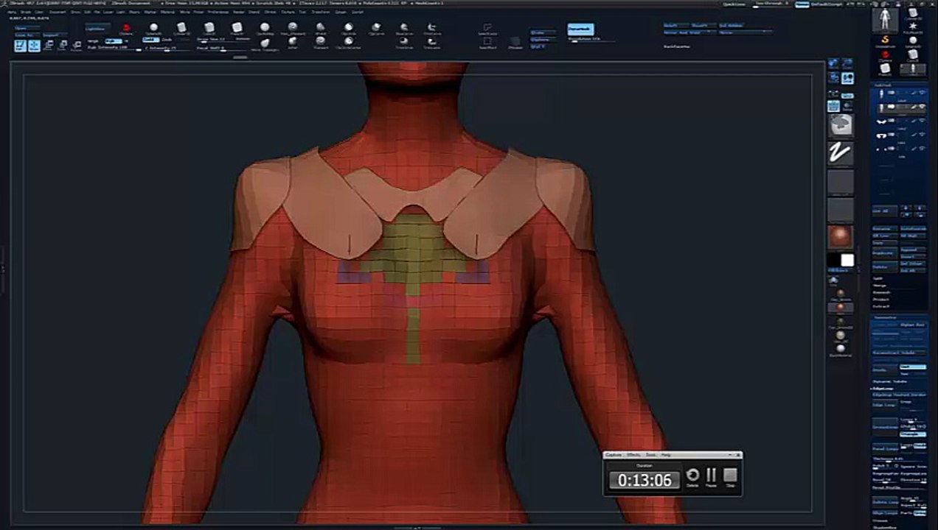938x530 pixels.
Task: Open Effects menu in recorder widget
Action: 633,455
